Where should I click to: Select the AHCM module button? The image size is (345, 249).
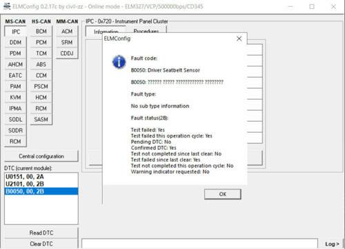click(x=16, y=65)
